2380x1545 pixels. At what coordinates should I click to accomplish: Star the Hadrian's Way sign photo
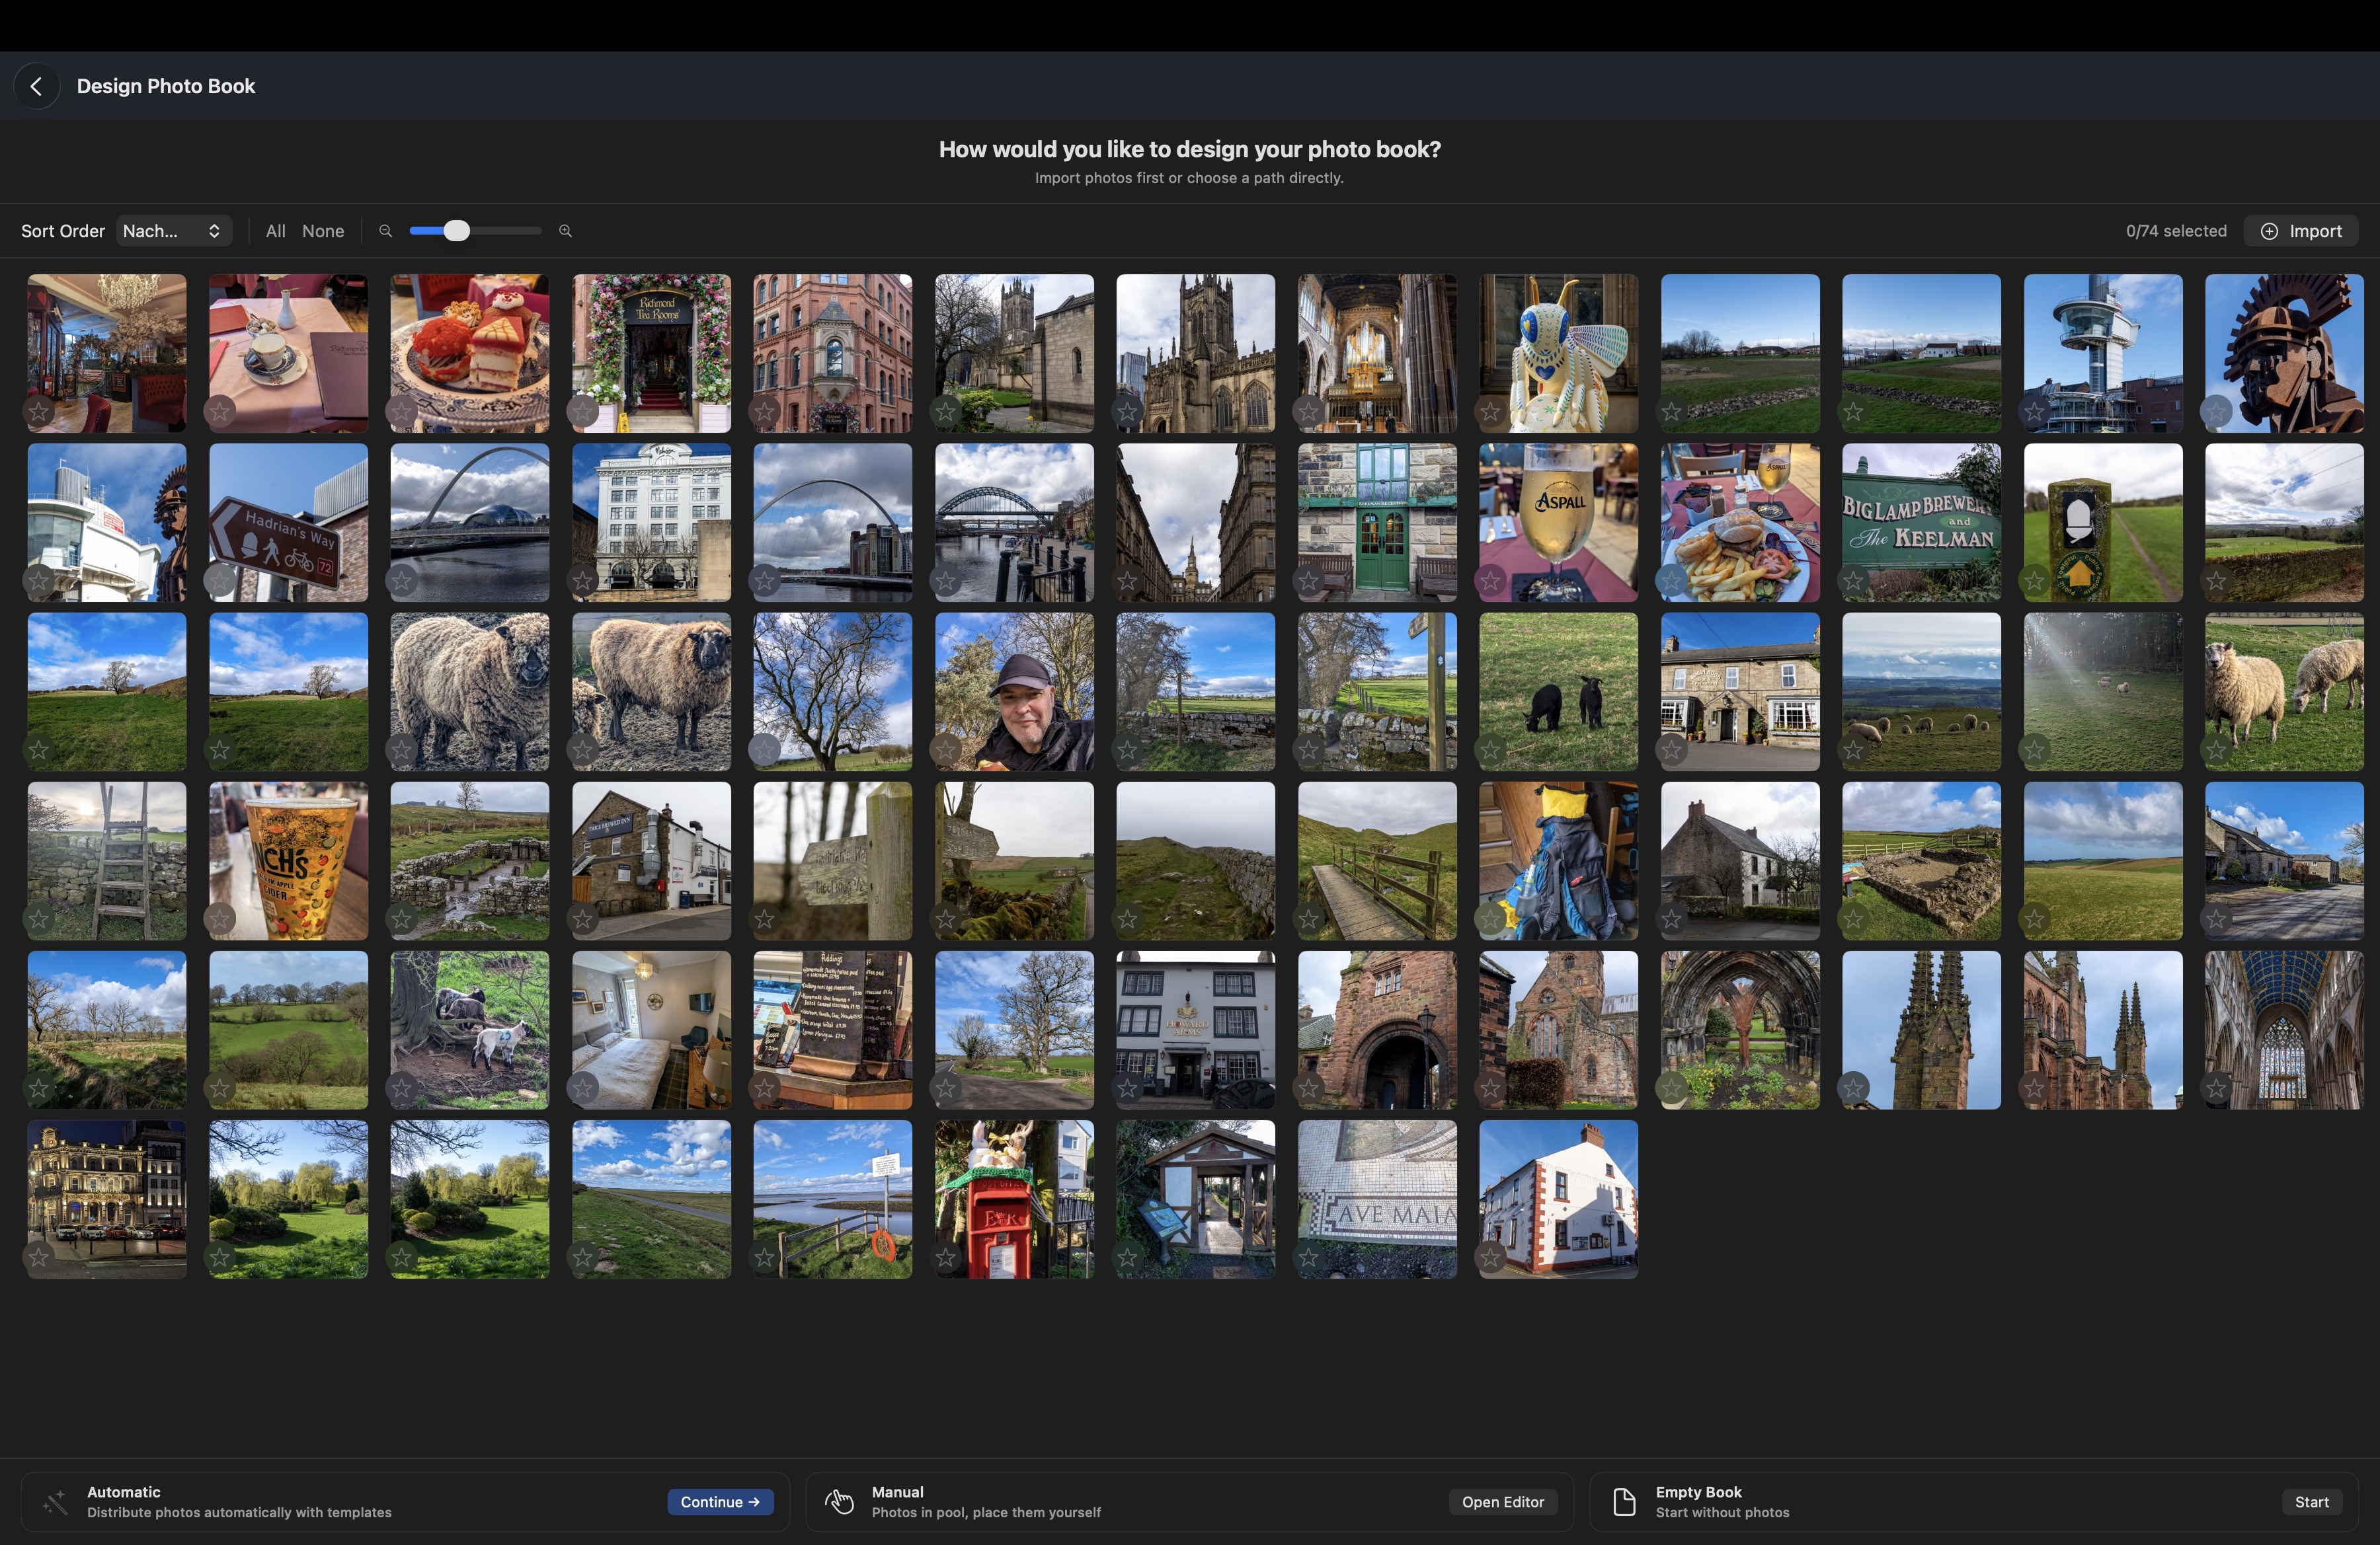pyautogui.click(x=220, y=580)
